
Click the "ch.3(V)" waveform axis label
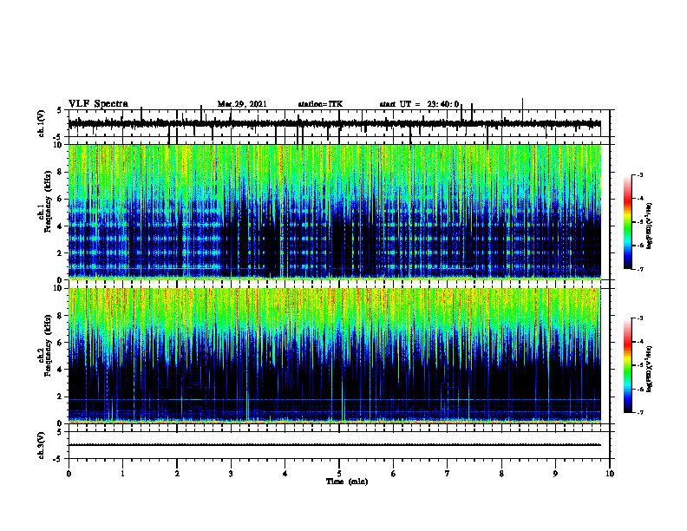[x=42, y=445]
